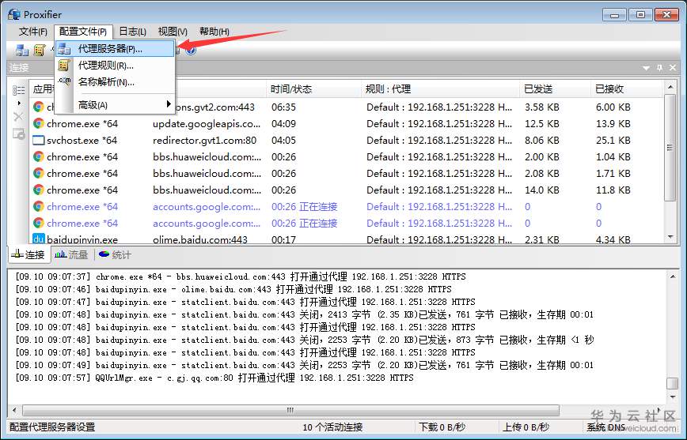The height and width of the screenshot is (440, 687).
Task: Click the baidupinyin.exe app icon
Action: point(39,239)
